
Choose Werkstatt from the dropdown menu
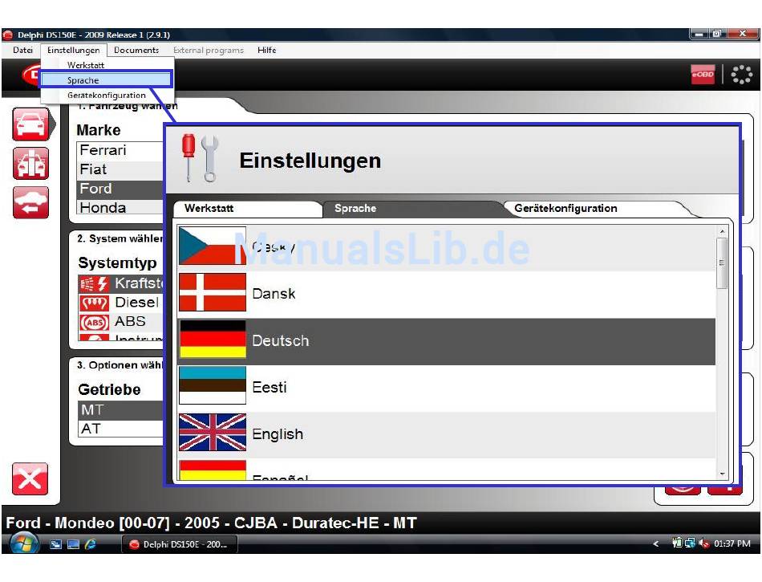click(107, 65)
